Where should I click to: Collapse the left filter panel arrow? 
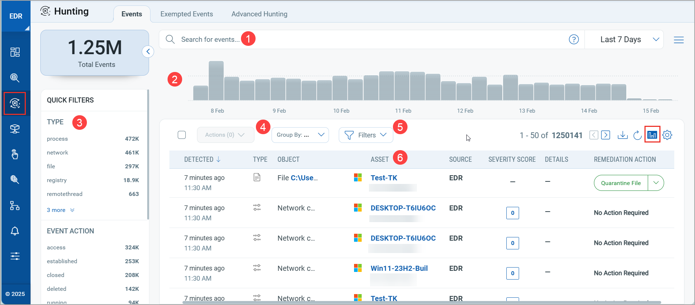tap(148, 52)
